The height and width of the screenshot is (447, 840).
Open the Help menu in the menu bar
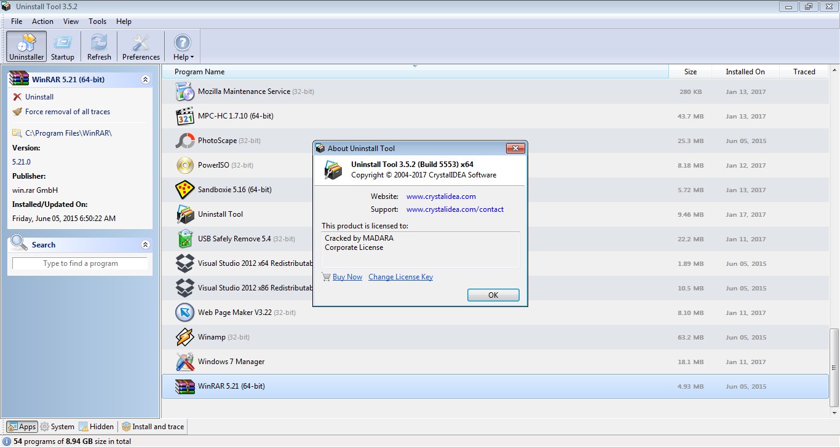(124, 21)
